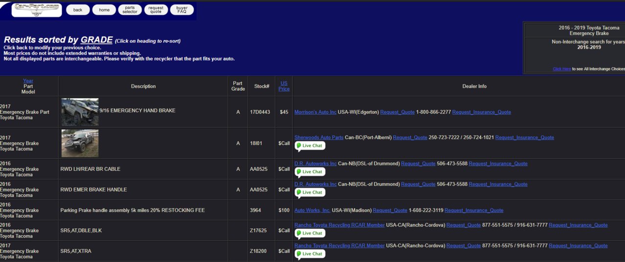This screenshot has width=625, height=262.
Task: Request quote from Sherwoods Auto Parts
Action: click(410, 138)
